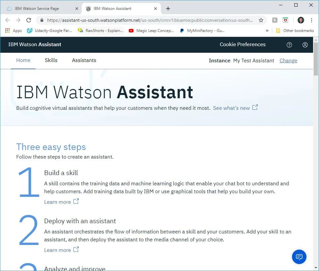Image resolution: width=319 pixels, height=271 pixels.
Task: Close IBM Watson Assistant tab
Action: click(156, 9)
